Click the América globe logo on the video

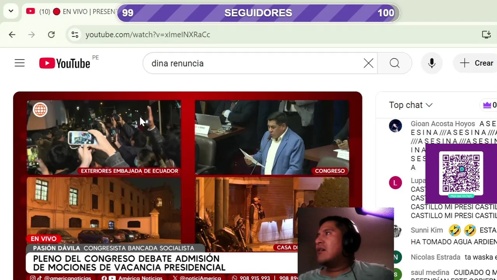[x=40, y=110]
